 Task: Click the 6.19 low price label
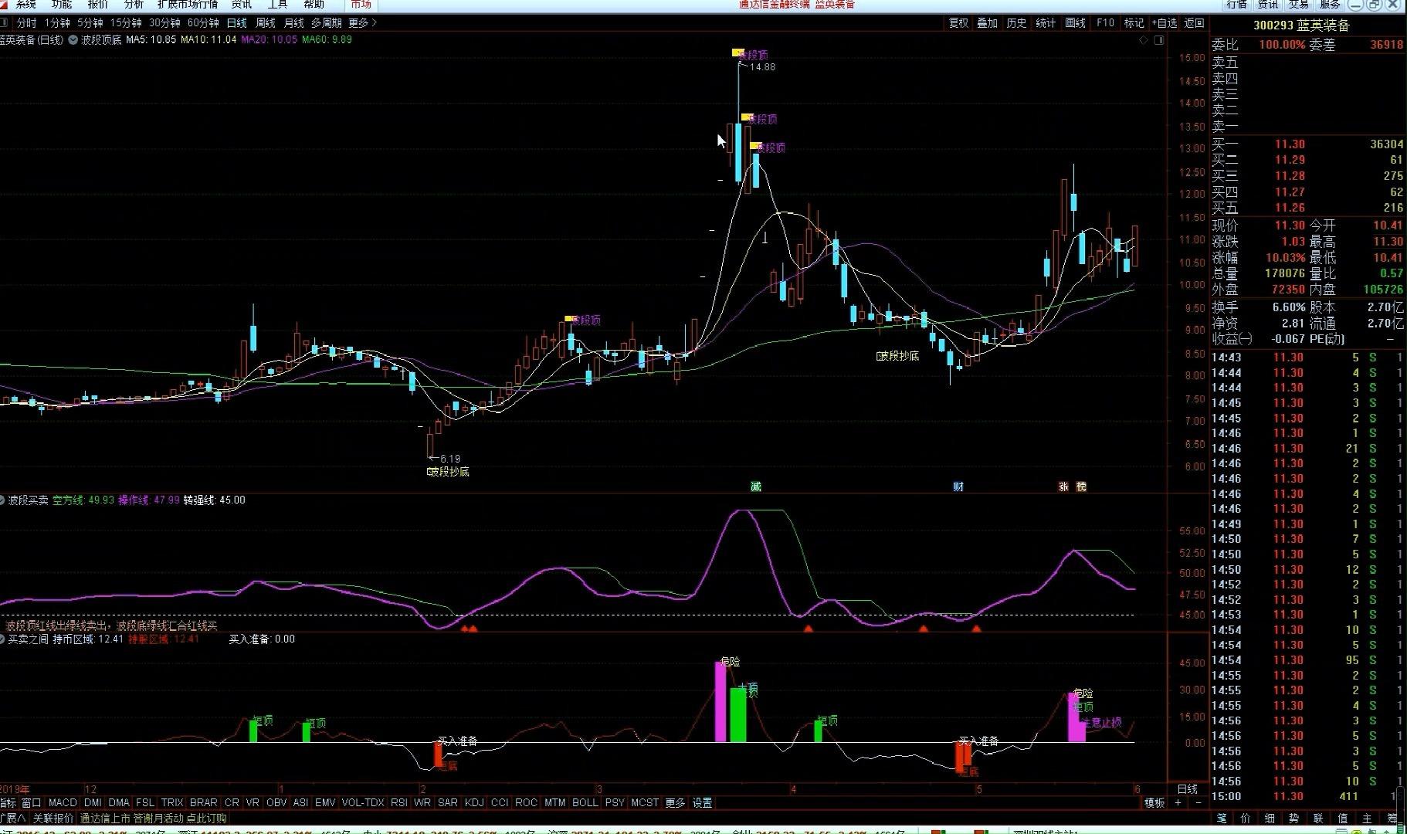pos(449,459)
